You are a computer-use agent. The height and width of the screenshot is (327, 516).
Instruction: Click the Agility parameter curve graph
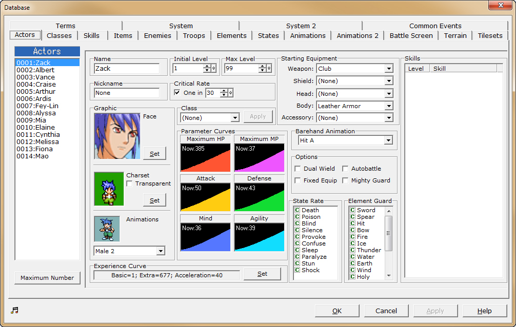[x=259, y=236]
